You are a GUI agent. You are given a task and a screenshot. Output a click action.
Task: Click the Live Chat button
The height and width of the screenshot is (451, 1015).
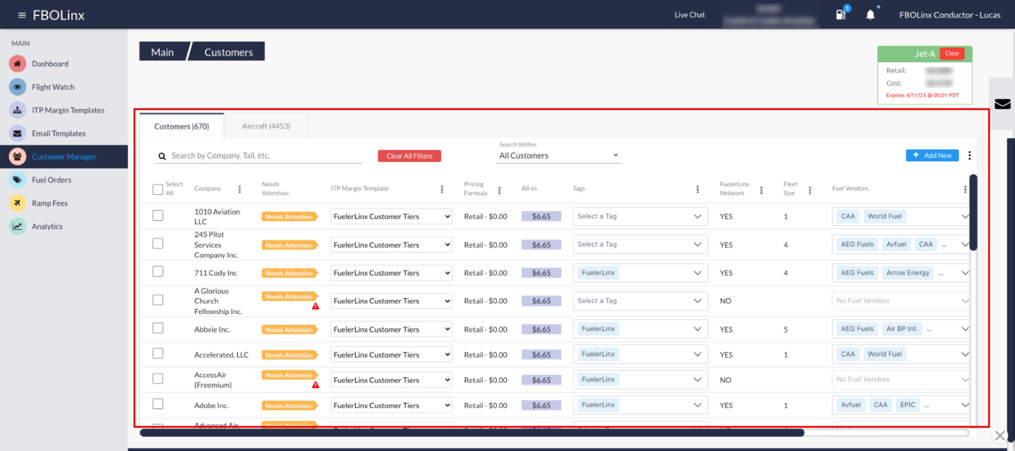click(690, 15)
